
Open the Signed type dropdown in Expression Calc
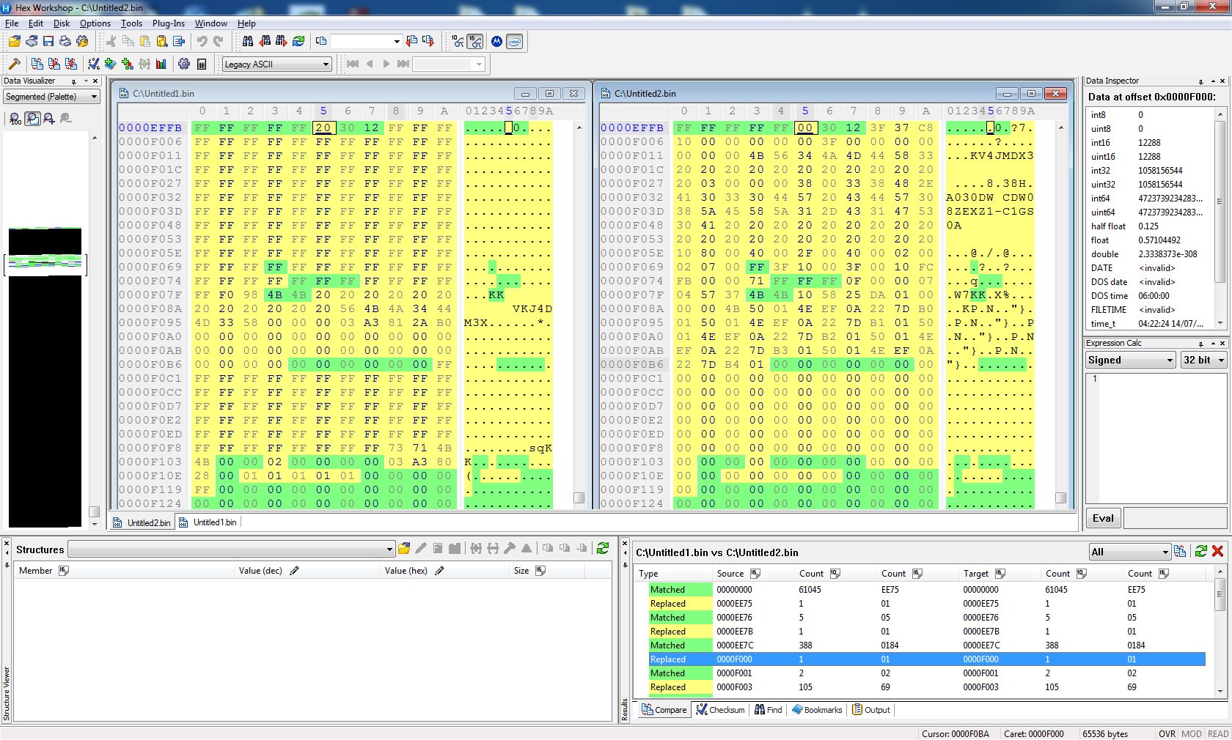coord(1131,360)
